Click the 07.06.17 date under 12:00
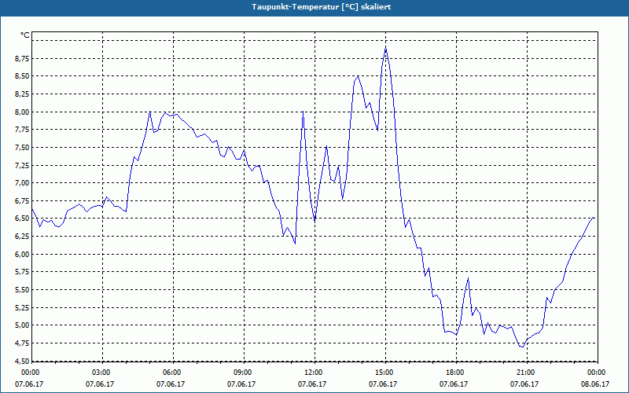Viewport: 629px width, 393px height. click(312, 384)
